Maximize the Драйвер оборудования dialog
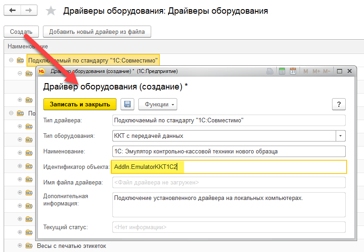Image resolution: width=364 pixels, height=252 pixels. coord(339,71)
